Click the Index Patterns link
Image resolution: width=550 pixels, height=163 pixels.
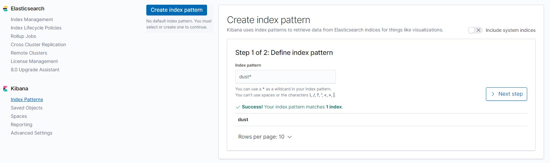coord(27,99)
